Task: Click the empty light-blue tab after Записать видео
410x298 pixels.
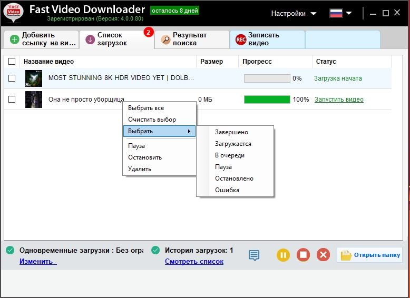Action: pos(343,39)
